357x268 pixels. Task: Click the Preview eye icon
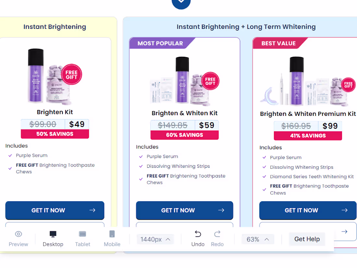[18, 234]
